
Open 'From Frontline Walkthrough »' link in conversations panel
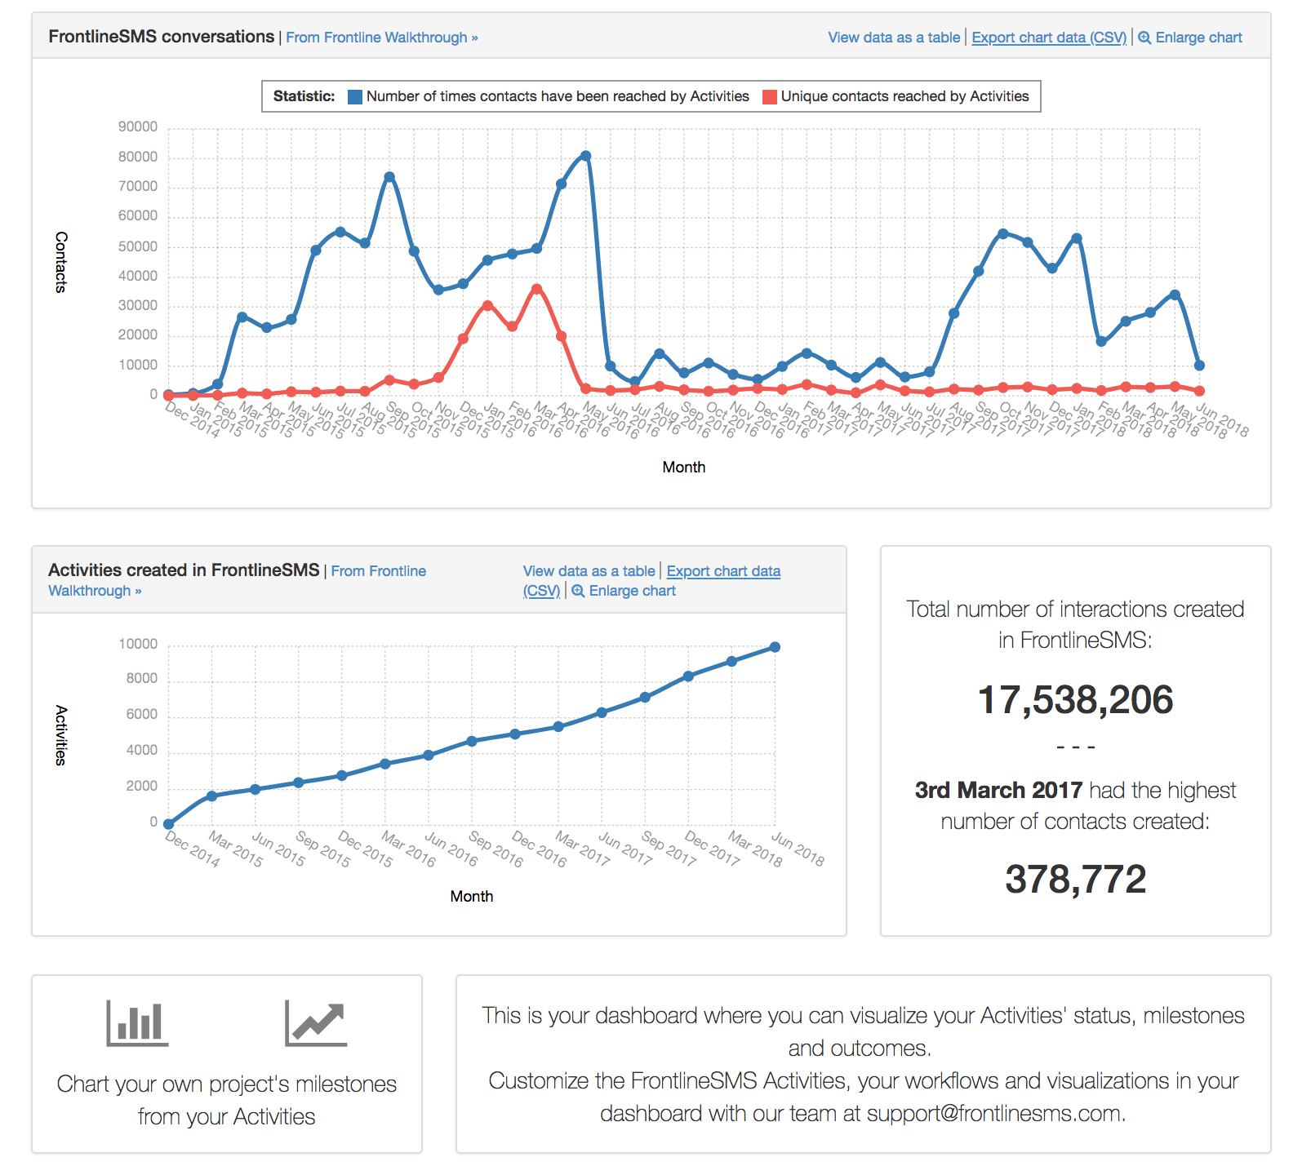[x=382, y=38]
